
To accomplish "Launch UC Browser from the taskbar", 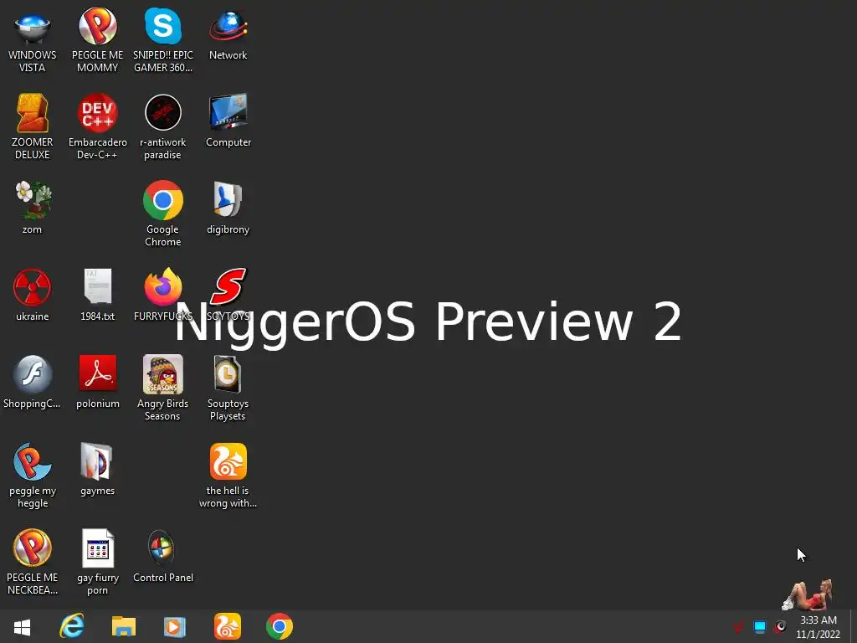I will pos(228,626).
